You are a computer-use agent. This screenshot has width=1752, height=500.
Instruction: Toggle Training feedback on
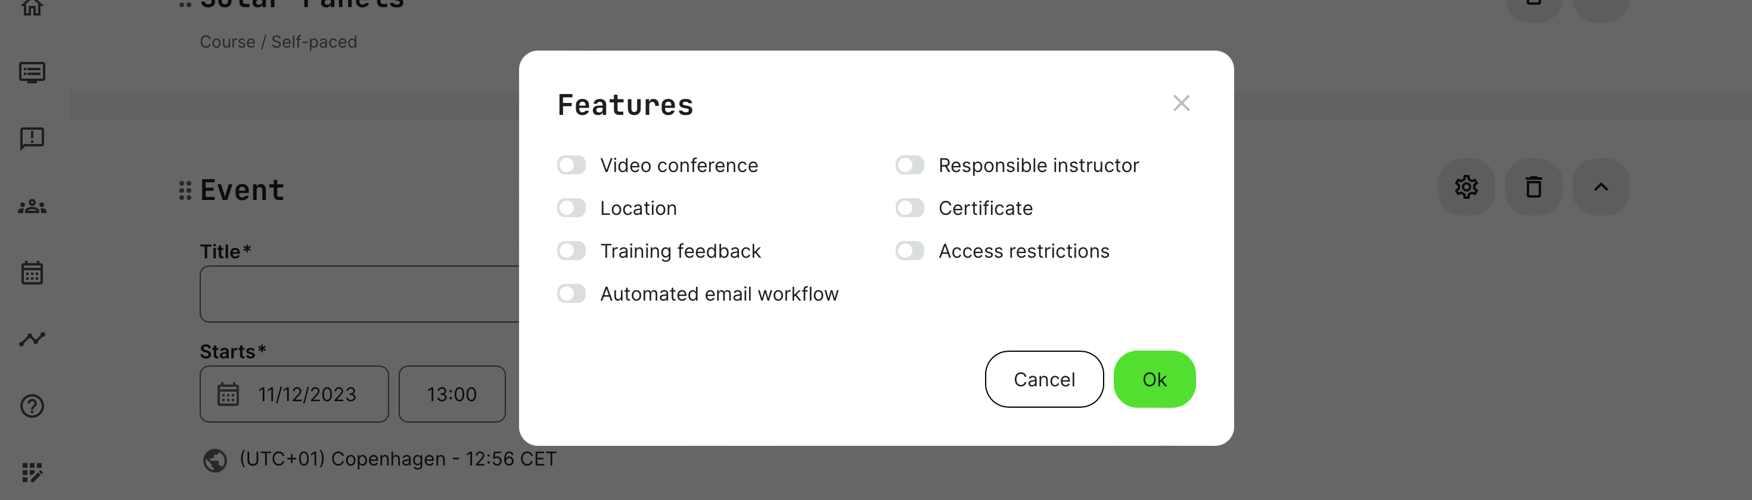[571, 251]
